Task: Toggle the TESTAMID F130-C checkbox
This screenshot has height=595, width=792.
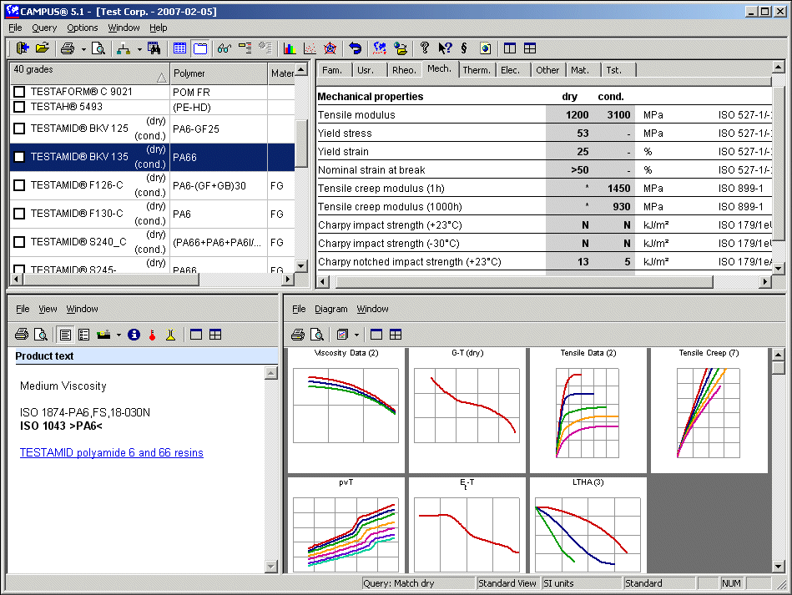Action: coord(19,214)
